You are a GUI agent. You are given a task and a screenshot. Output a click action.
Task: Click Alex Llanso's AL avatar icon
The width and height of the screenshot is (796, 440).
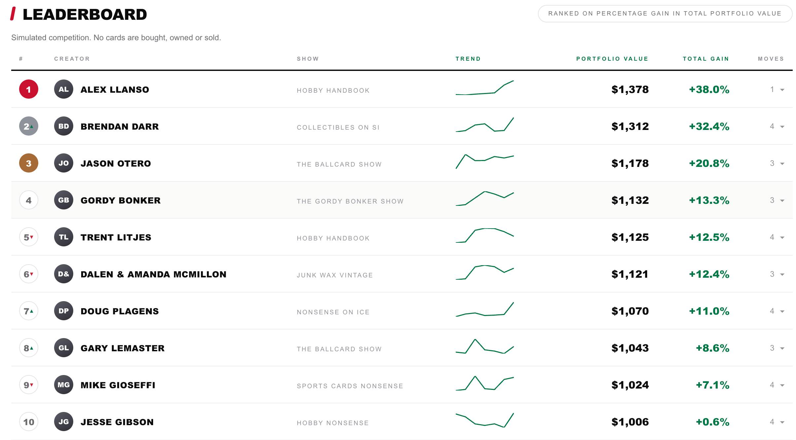point(64,89)
